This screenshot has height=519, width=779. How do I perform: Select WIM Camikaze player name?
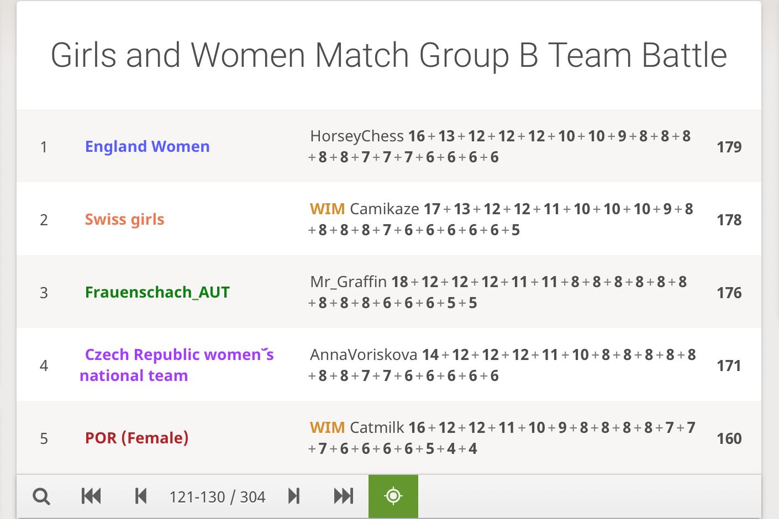click(x=365, y=209)
